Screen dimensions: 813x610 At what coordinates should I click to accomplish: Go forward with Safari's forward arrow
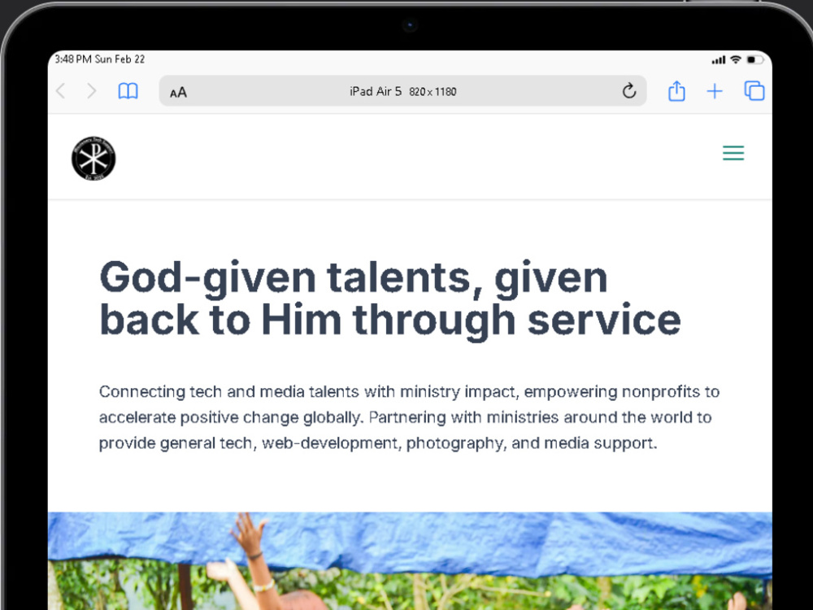tap(92, 91)
